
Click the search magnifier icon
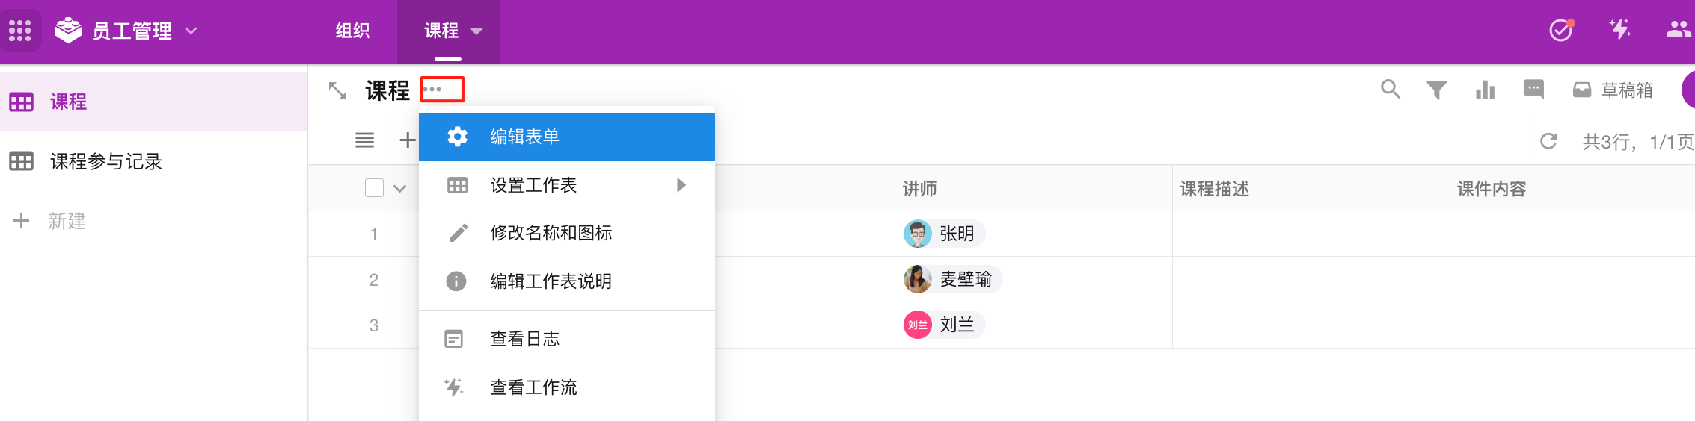coord(1391,90)
